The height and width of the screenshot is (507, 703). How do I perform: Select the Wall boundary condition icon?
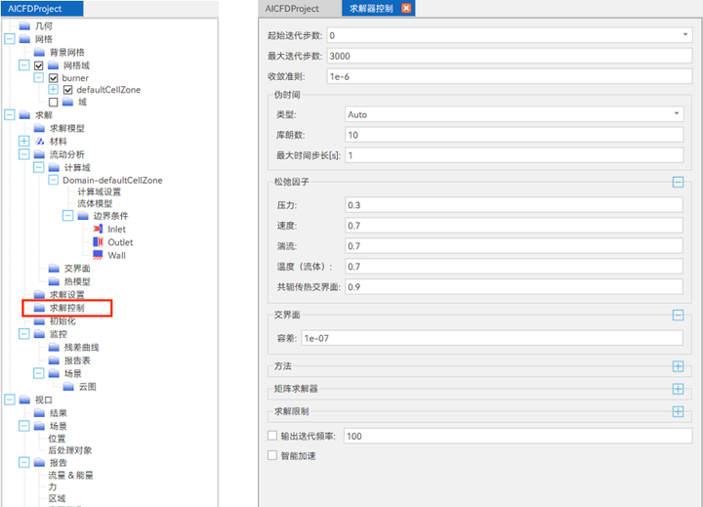[98, 255]
